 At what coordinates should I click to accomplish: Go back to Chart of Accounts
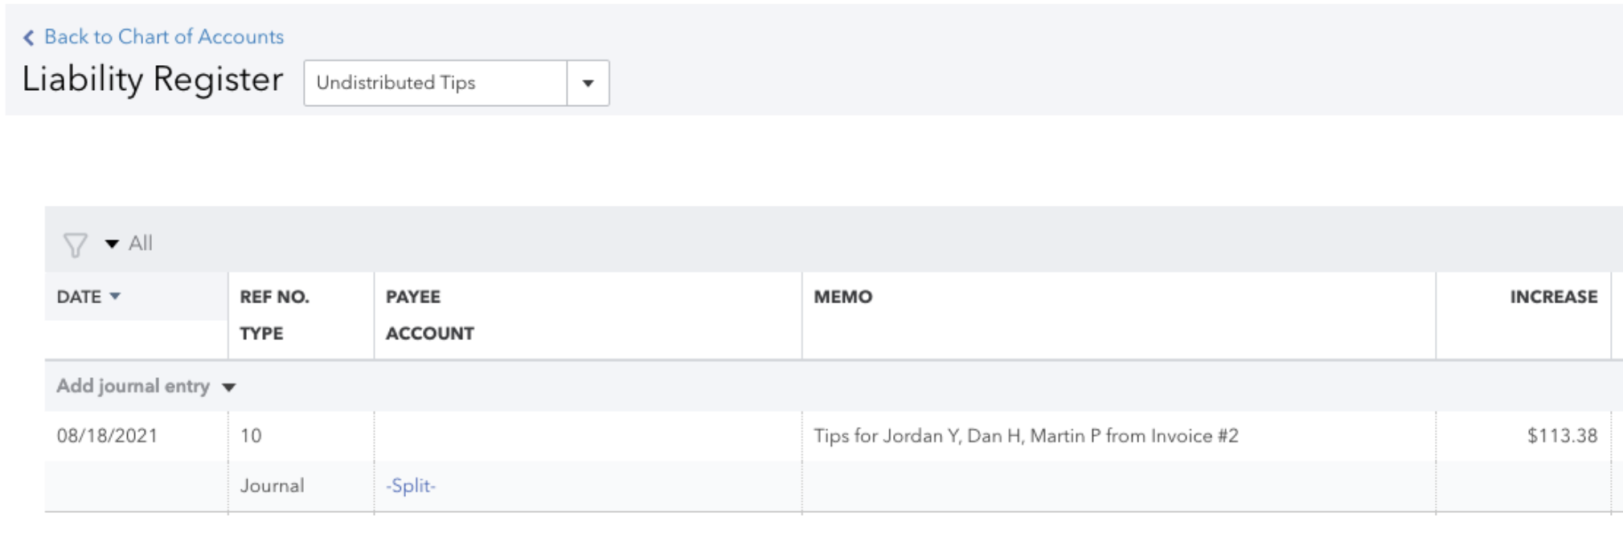(163, 37)
